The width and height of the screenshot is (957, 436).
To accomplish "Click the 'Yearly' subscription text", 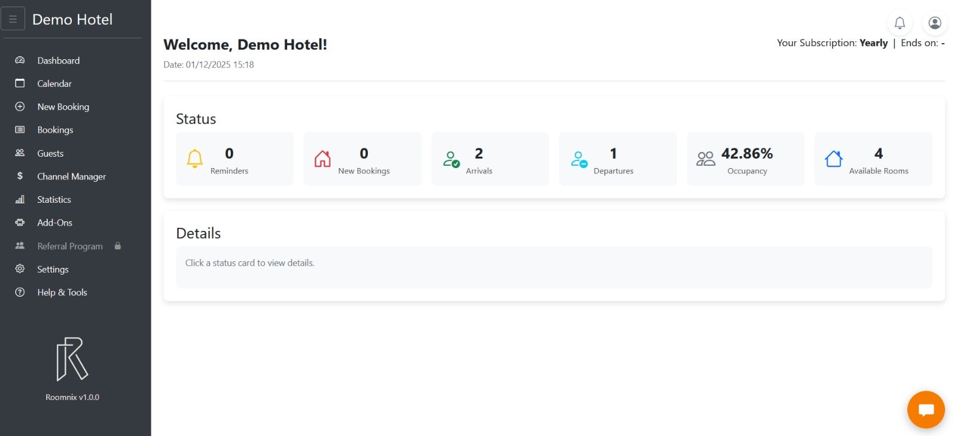I will pyautogui.click(x=874, y=43).
